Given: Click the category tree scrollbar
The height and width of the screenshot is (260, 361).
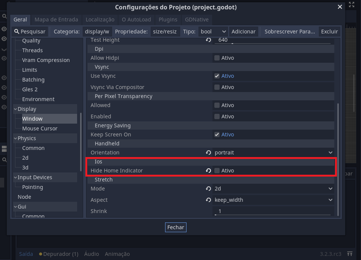Looking at the screenshot, I should pos(81,142).
